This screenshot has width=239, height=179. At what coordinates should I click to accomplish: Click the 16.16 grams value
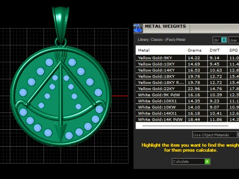pyautogui.click(x=194, y=95)
